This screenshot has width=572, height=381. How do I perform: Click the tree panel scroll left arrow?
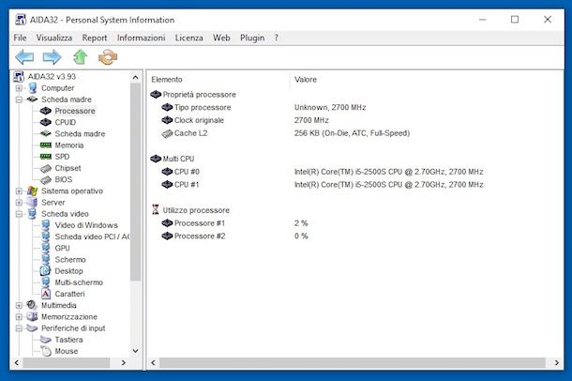coord(17,363)
